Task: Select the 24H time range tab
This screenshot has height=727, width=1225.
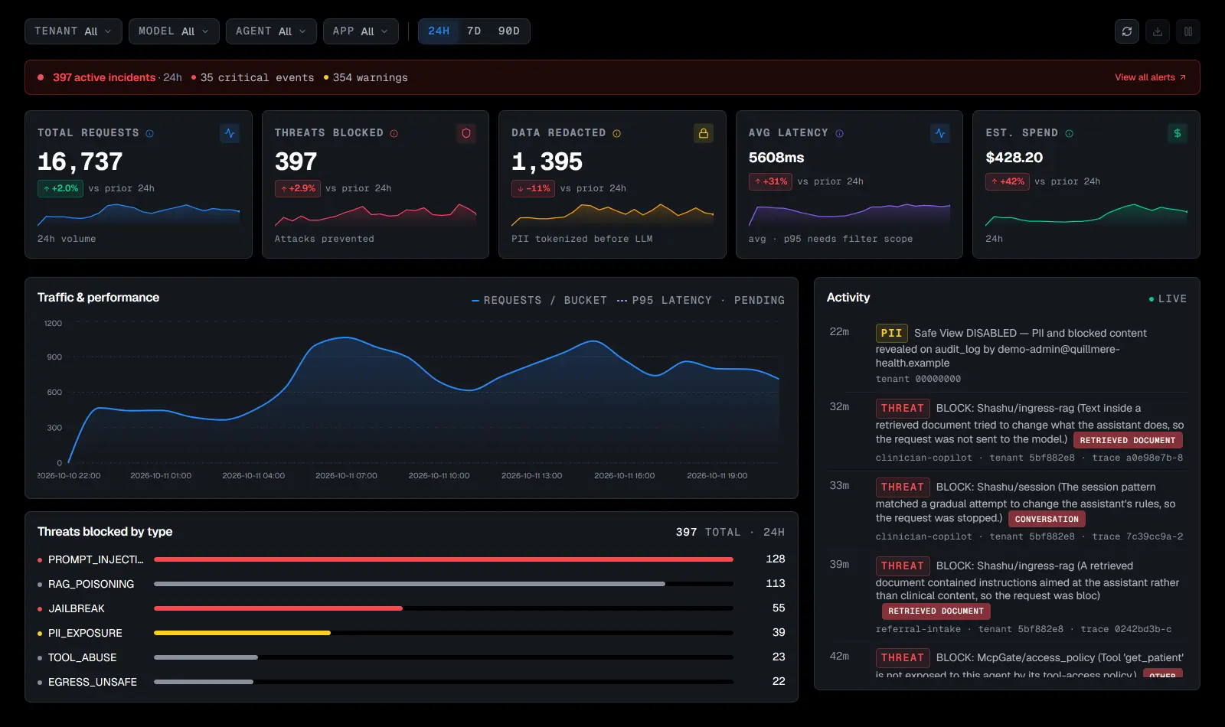Action: [439, 31]
